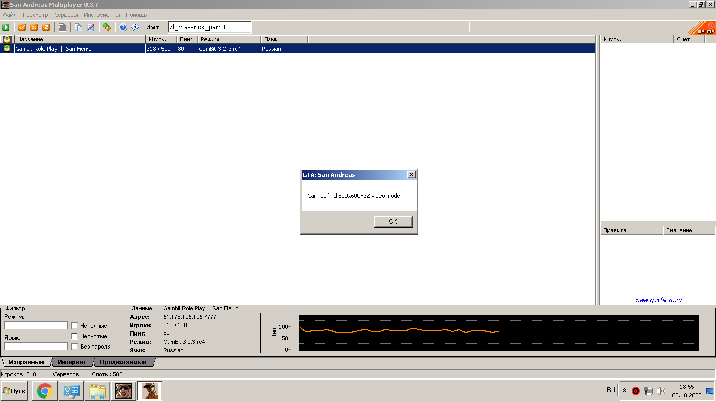The width and height of the screenshot is (716, 402).
Task: Open the www.gambit-rp.ru link
Action: pyautogui.click(x=658, y=300)
